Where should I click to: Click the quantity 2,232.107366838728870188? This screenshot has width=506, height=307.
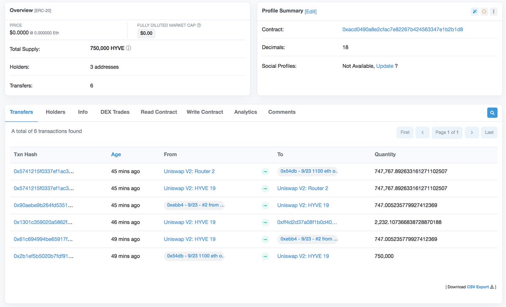[x=408, y=222]
